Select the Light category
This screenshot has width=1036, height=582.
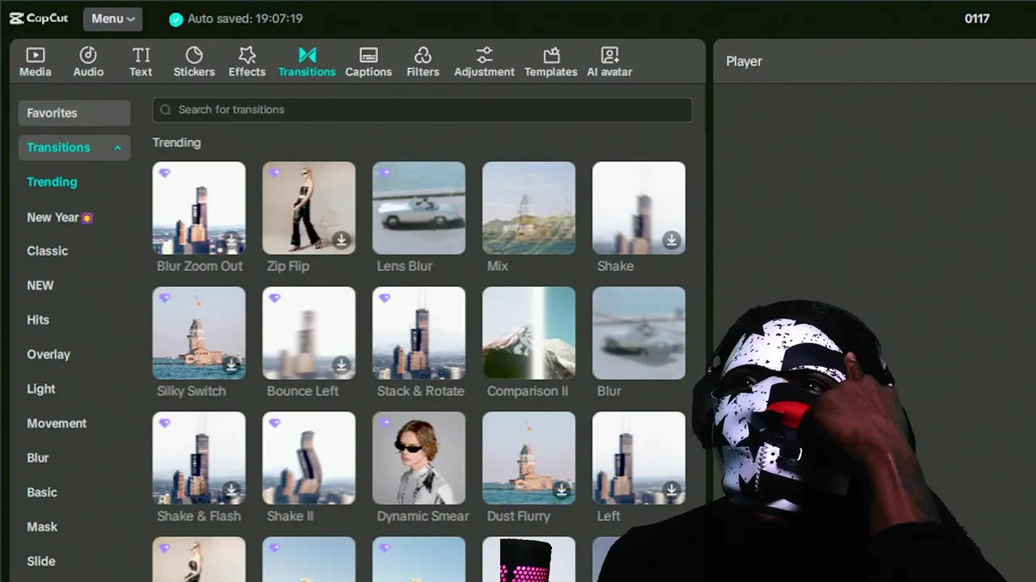[x=41, y=389]
